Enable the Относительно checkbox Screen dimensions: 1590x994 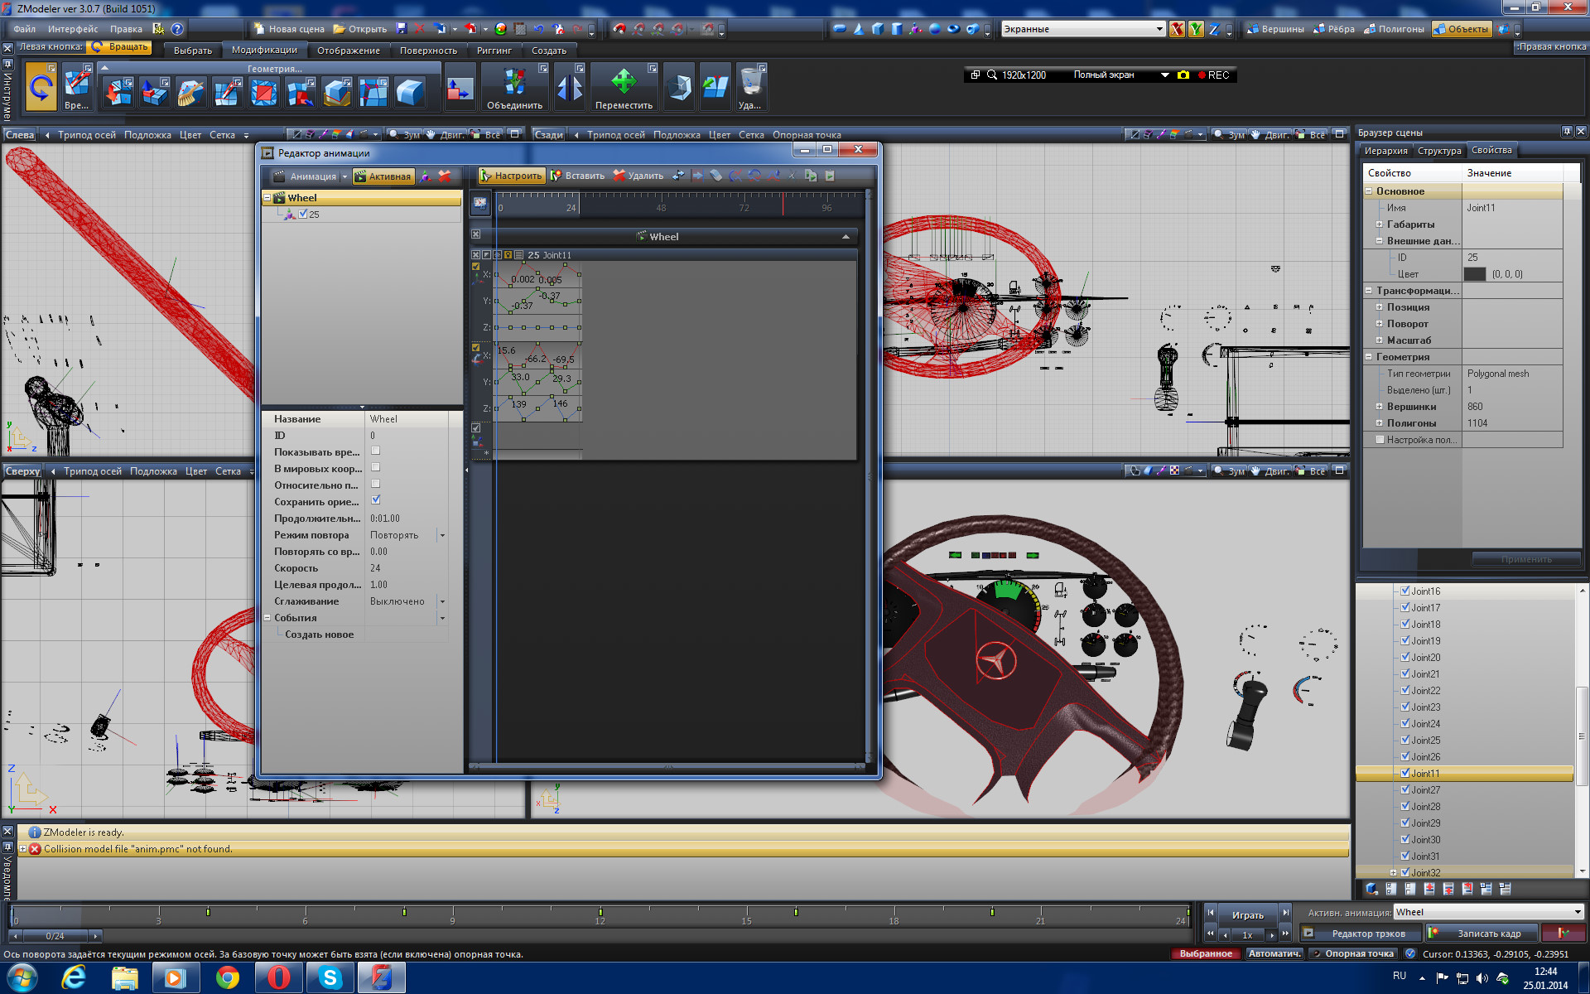tap(375, 484)
